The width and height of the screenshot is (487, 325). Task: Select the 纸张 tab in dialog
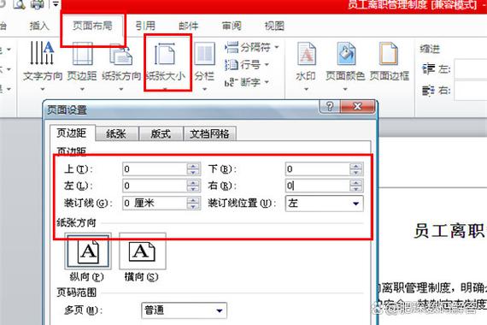click(116, 133)
